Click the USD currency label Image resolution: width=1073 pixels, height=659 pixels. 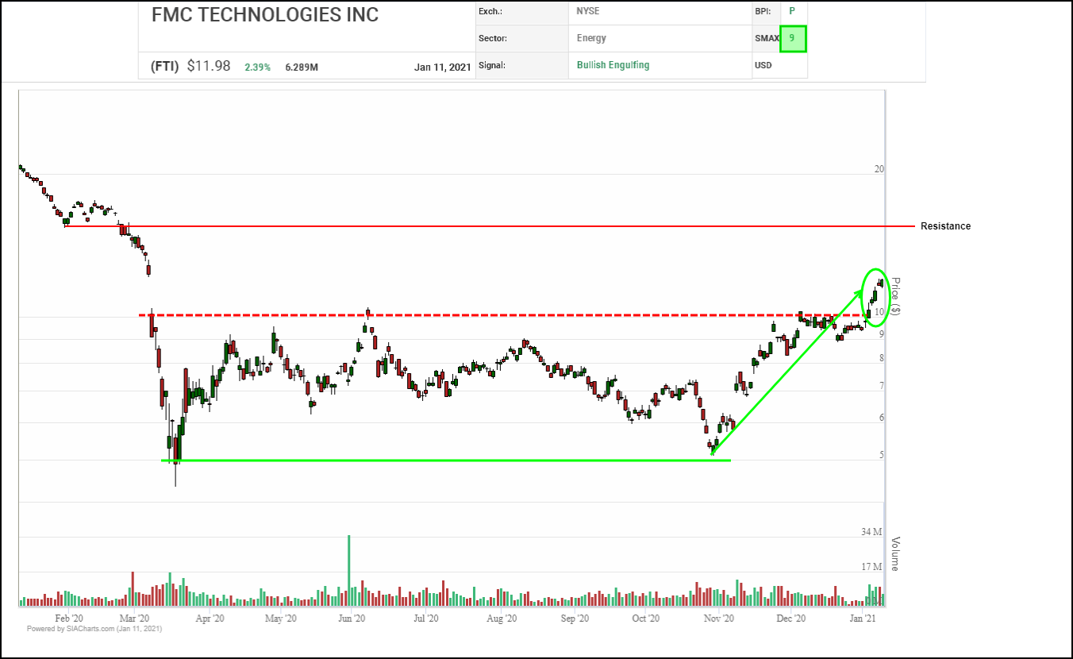click(763, 65)
